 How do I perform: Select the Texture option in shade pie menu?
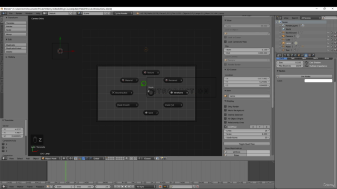[151, 72]
